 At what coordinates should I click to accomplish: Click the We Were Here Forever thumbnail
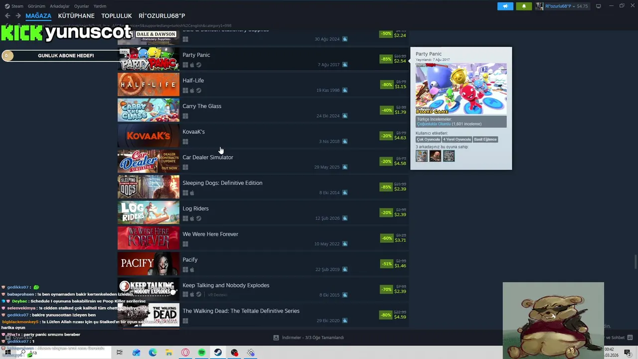coord(149,238)
